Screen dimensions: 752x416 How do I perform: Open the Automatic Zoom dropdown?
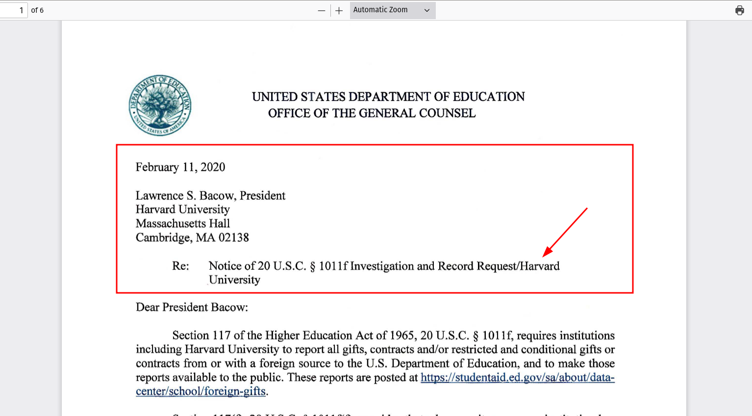pyautogui.click(x=393, y=10)
